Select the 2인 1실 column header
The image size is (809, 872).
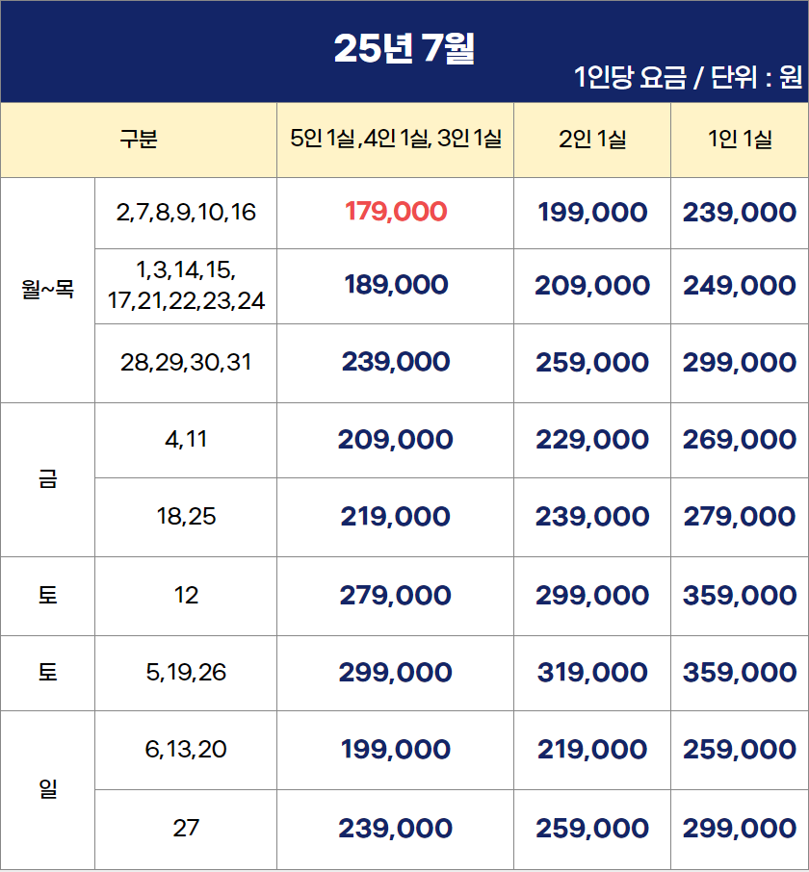pyautogui.click(x=592, y=139)
